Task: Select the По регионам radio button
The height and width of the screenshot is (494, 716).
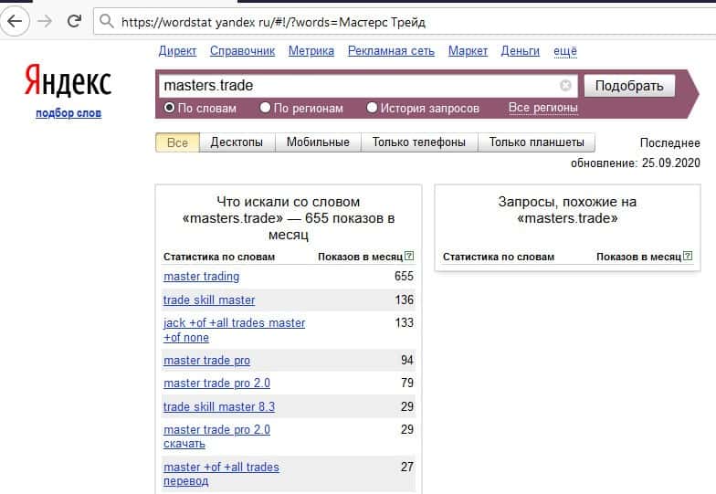Action: click(265, 108)
